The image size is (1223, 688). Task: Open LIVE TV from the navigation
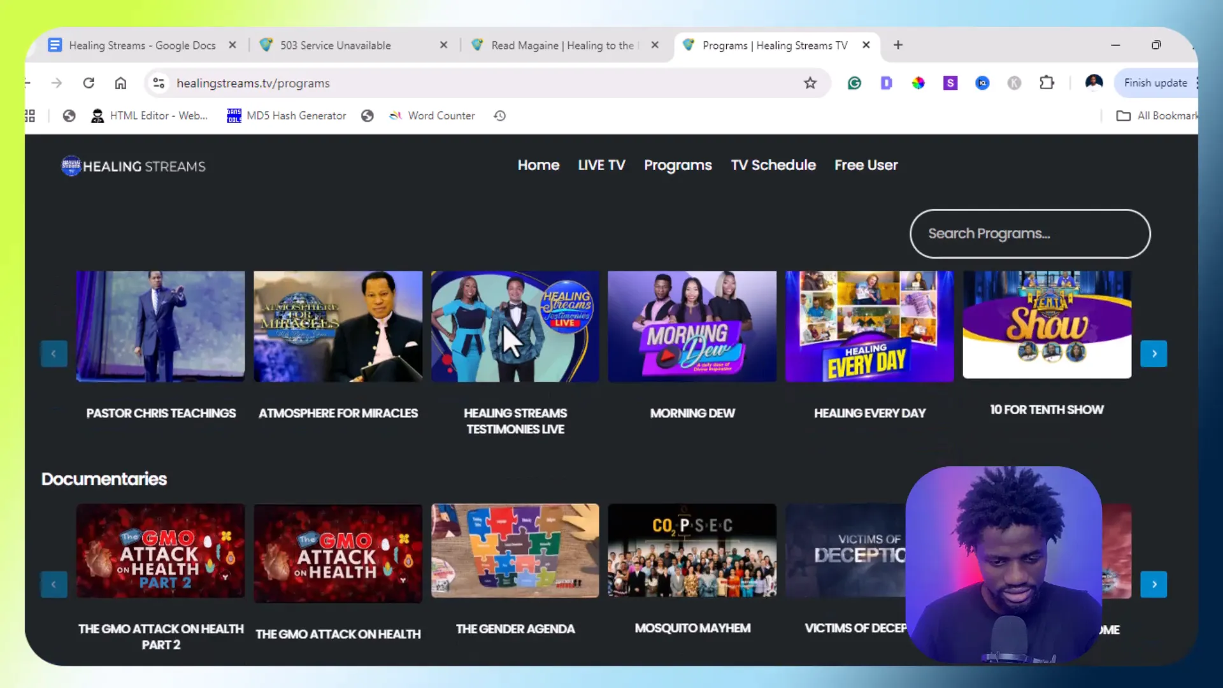point(601,165)
